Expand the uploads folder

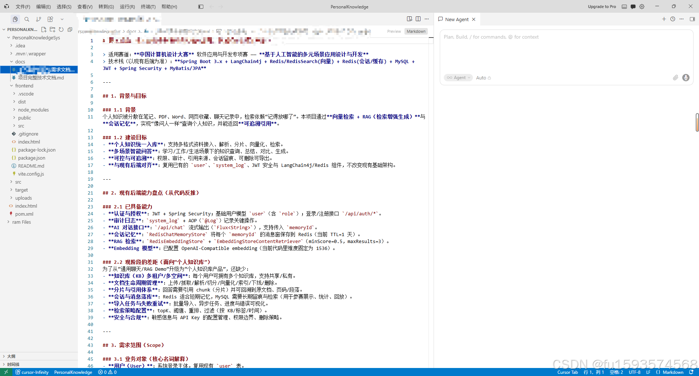click(39, 198)
